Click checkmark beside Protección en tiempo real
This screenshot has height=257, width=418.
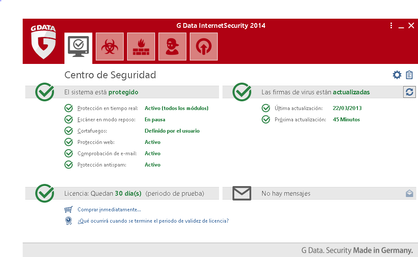click(x=69, y=108)
